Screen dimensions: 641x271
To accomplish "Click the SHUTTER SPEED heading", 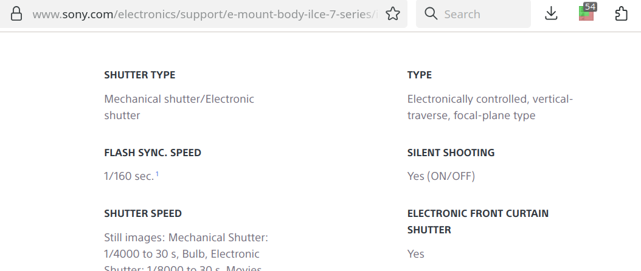I will (143, 213).
